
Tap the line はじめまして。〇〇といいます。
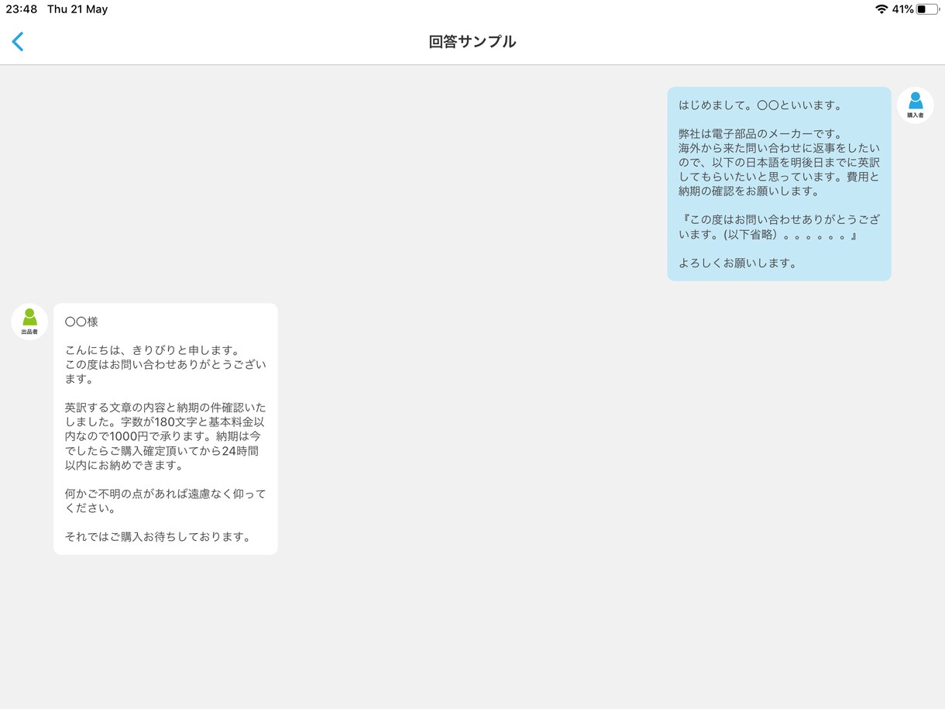tap(761, 105)
